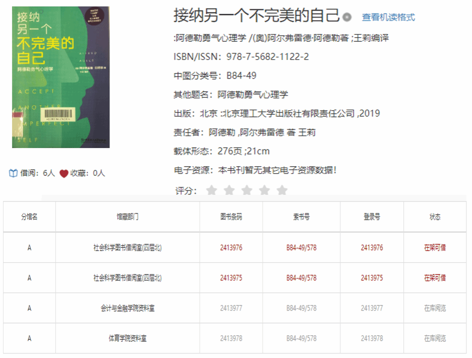
Task: Click the 馆藏部门 column header
Action: [x=128, y=217]
